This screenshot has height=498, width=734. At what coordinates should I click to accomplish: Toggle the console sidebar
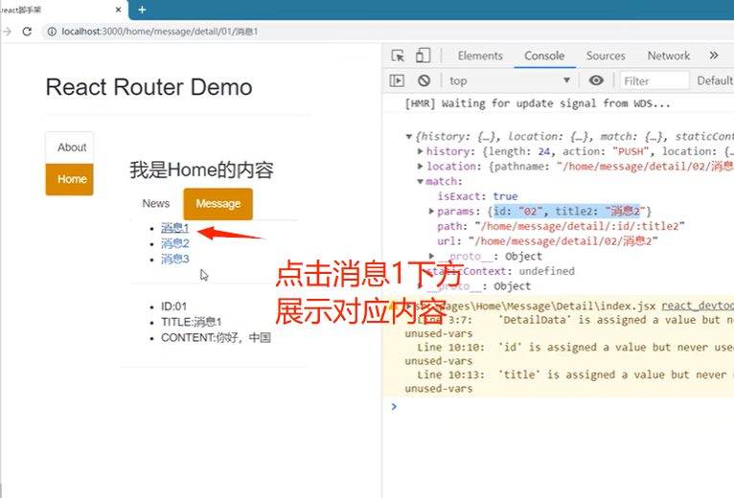(x=397, y=80)
